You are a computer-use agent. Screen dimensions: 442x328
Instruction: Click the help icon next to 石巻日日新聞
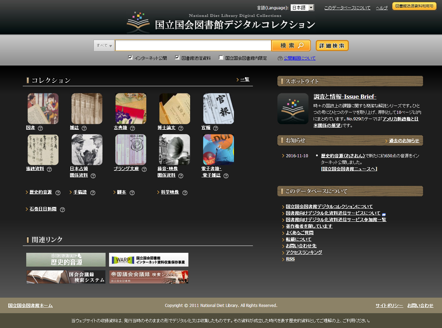click(62, 210)
